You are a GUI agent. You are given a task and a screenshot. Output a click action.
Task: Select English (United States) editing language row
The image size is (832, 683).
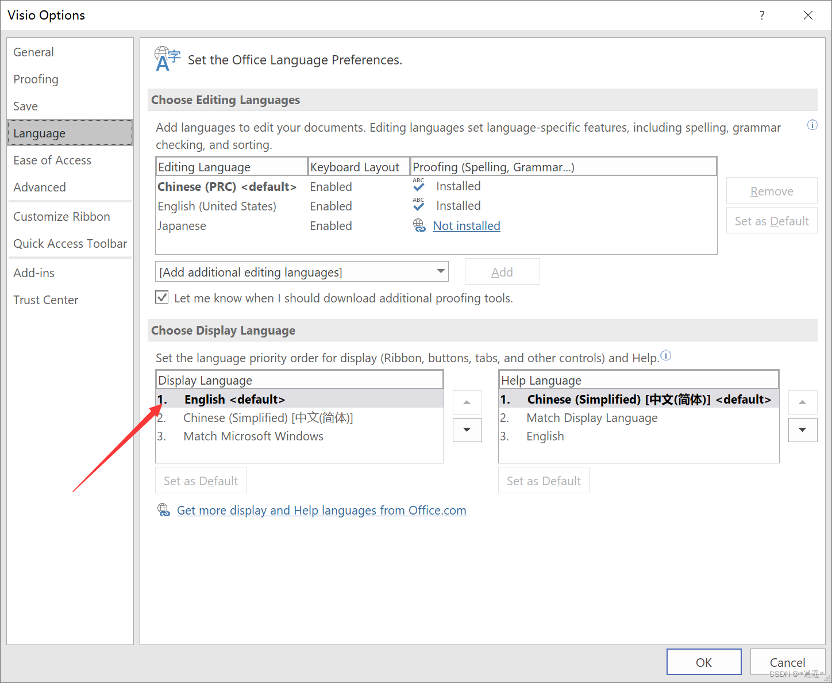pyautogui.click(x=436, y=206)
